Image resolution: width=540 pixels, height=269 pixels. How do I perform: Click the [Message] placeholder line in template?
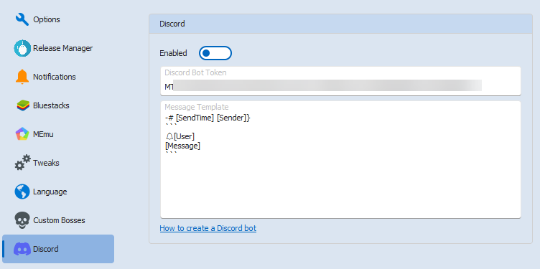[x=183, y=146]
